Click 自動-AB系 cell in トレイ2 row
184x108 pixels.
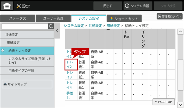[97, 64]
